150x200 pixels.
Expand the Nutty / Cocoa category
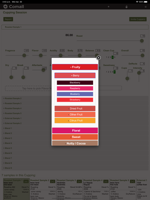[x=75, y=143]
